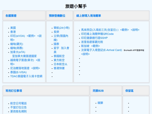Image resolution: width=152 pixels, height=114 pixels.
Task: Open the 日本航空JL link
Action: click(x=61, y=64)
